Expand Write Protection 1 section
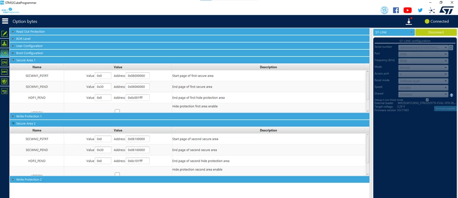The image size is (458, 198). click(x=189, y=116)
